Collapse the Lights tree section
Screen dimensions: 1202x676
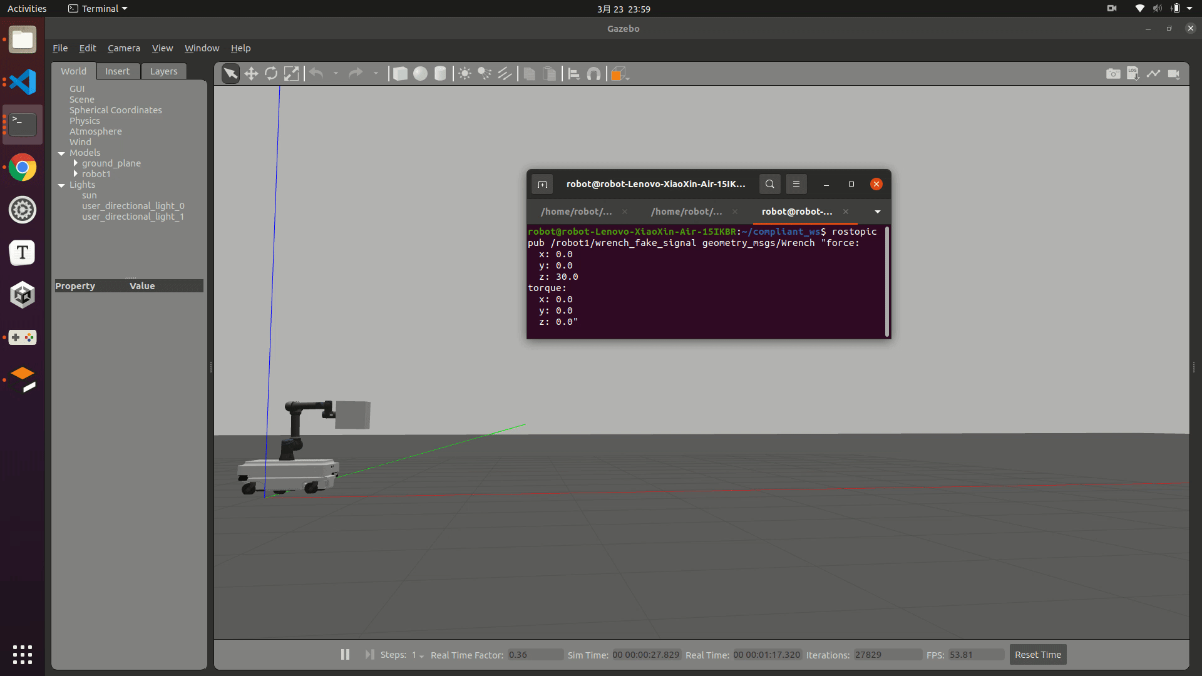61,185
